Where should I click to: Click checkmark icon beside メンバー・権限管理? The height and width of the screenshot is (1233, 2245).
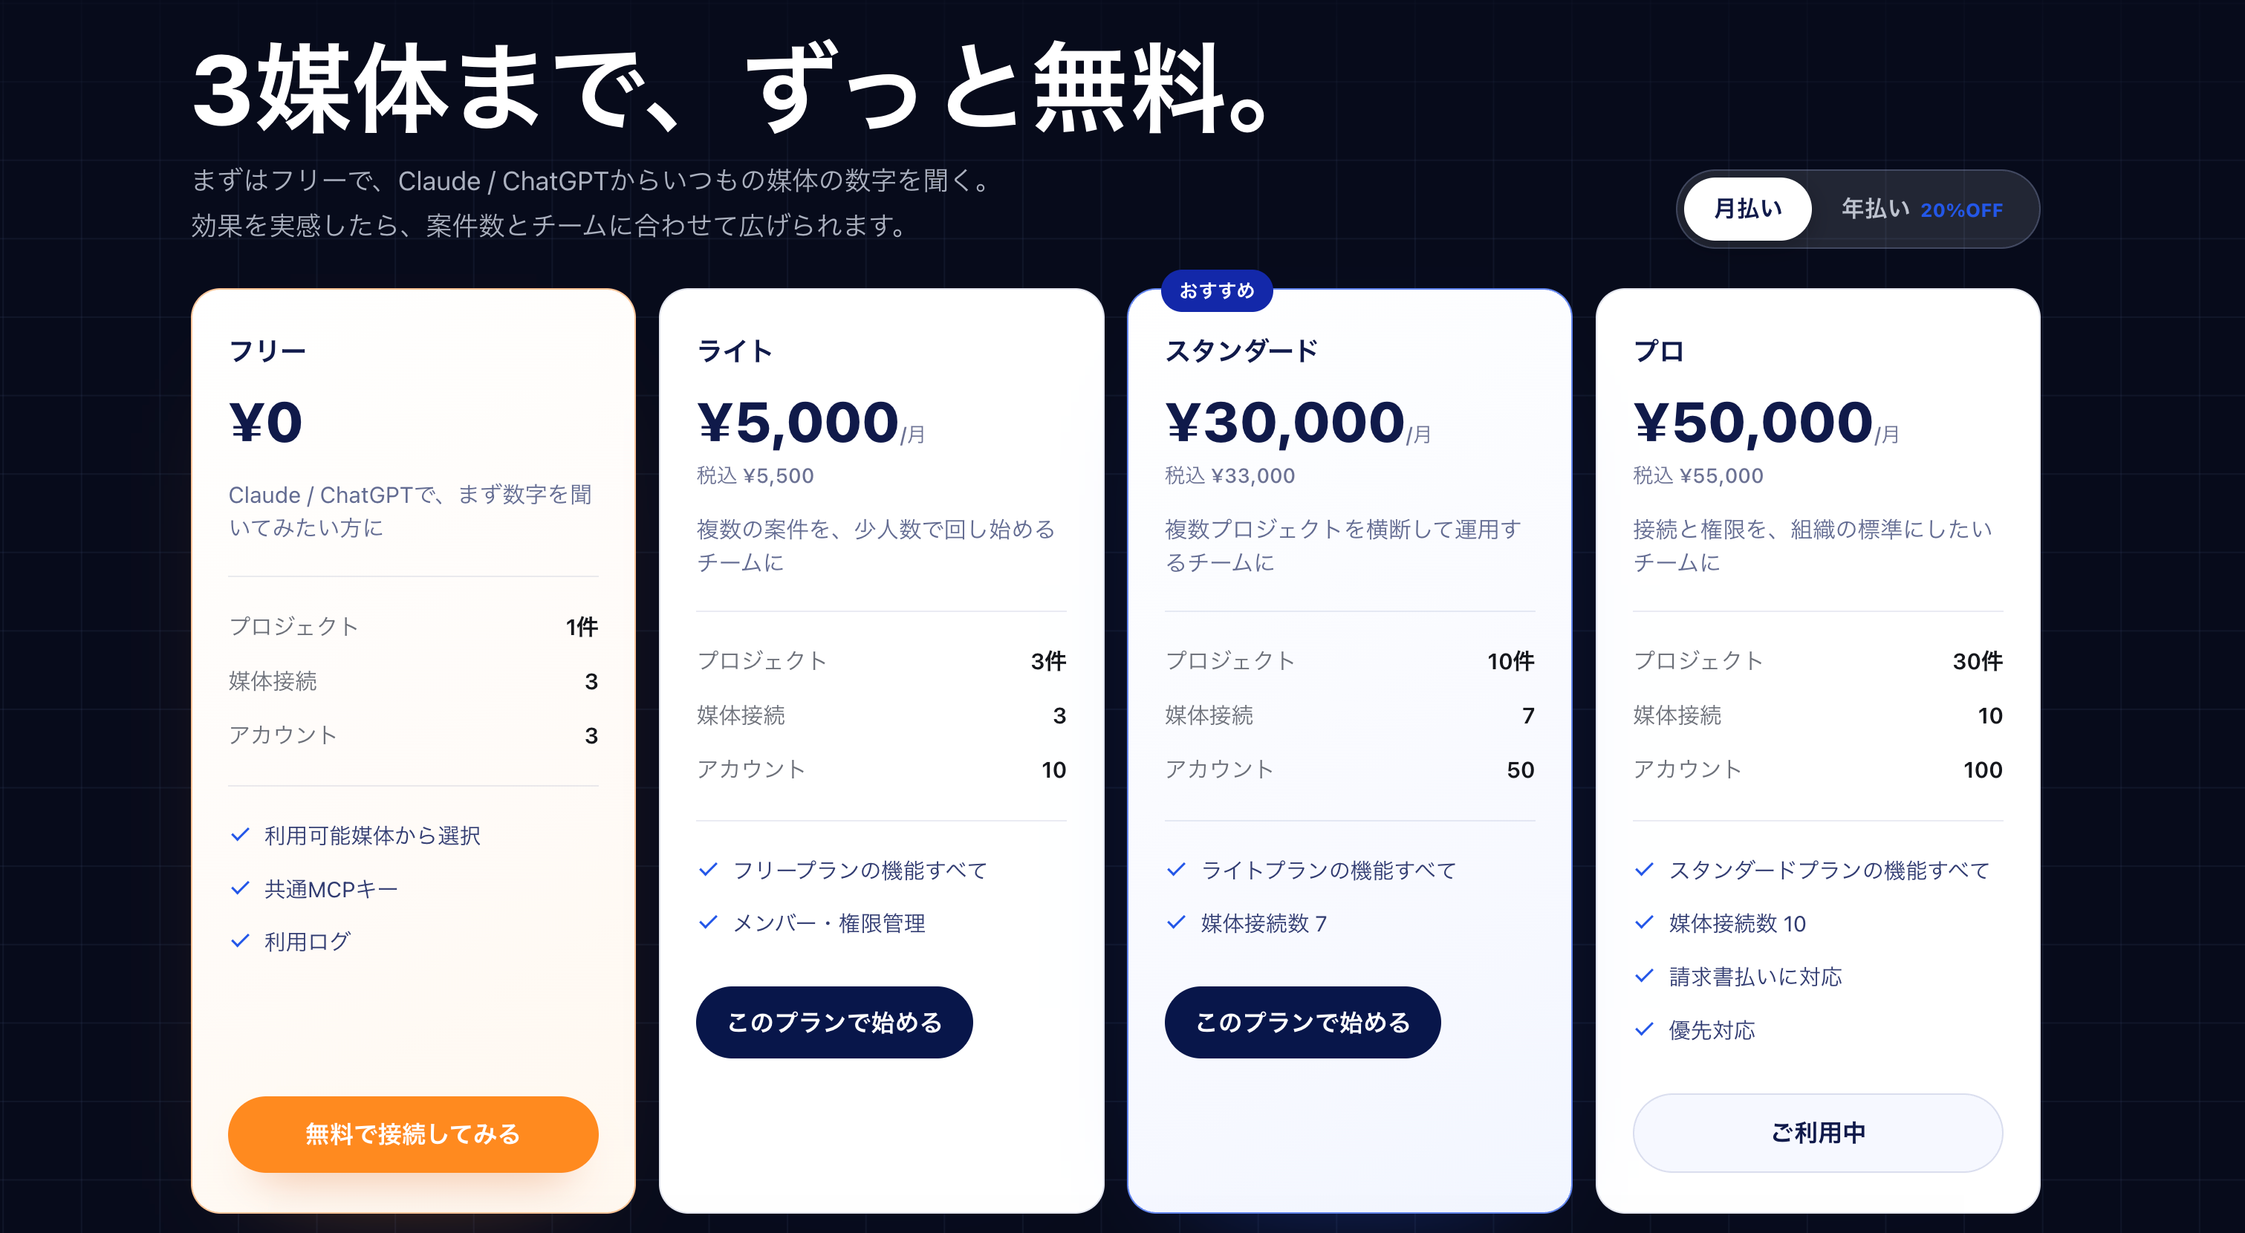[709, 922]
